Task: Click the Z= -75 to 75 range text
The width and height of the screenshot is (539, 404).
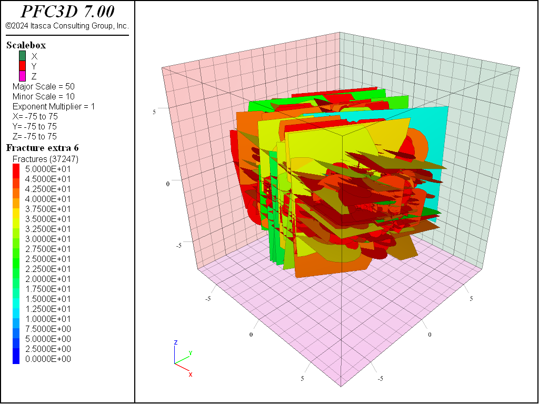Action: click(35, 136)
